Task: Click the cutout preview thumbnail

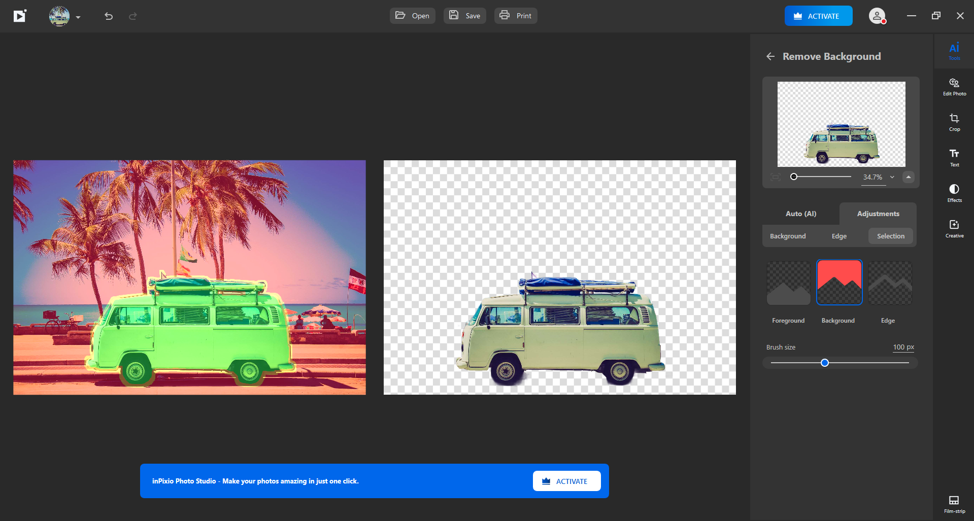Action: (840, 124)
